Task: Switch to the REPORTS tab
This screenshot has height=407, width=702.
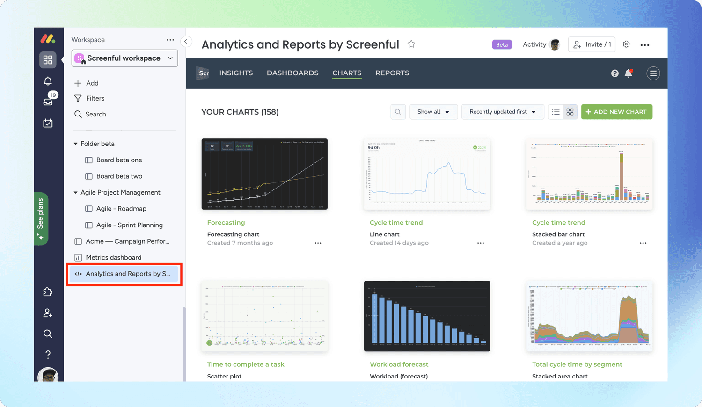Action: [392, 73]
